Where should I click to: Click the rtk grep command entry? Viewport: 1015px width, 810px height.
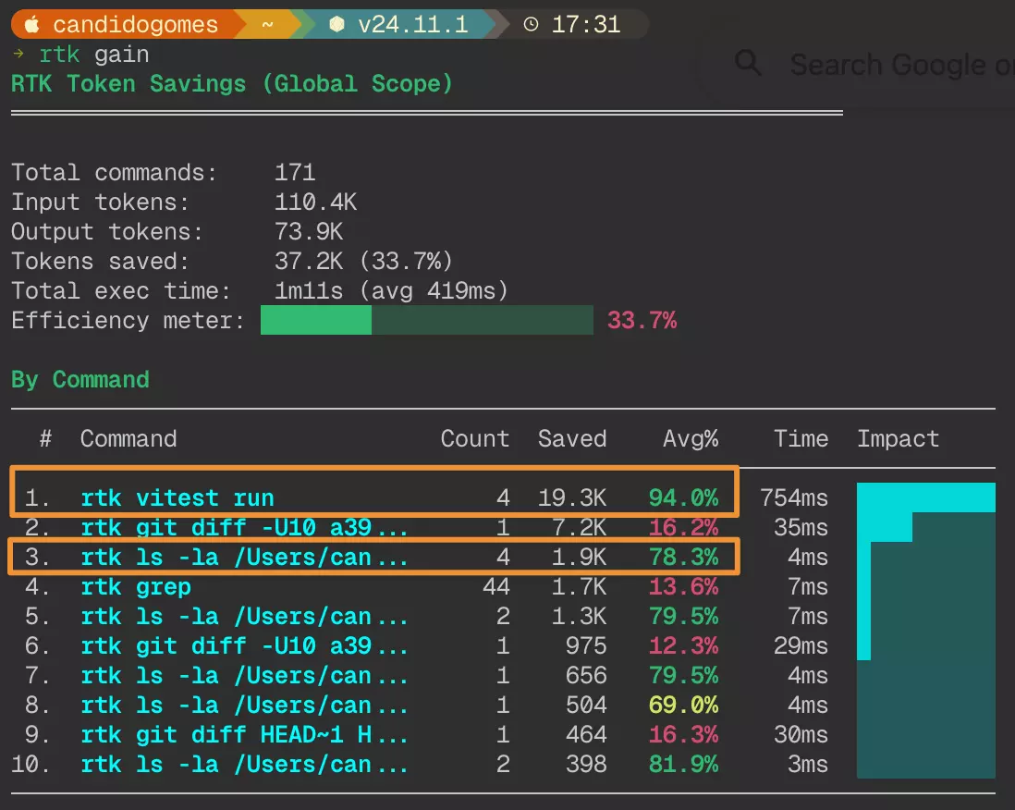coord(135,587)
